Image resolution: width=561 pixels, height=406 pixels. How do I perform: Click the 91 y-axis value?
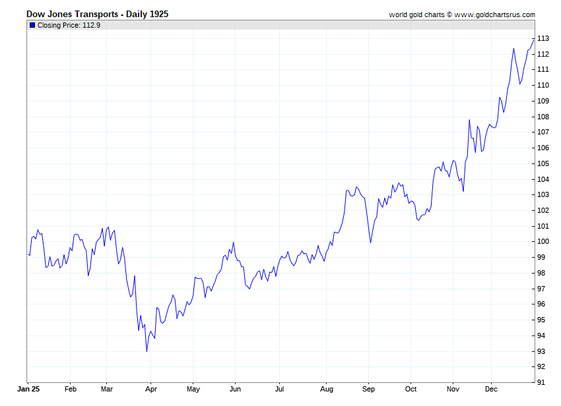pyautogui.click(x=541, y=382)
